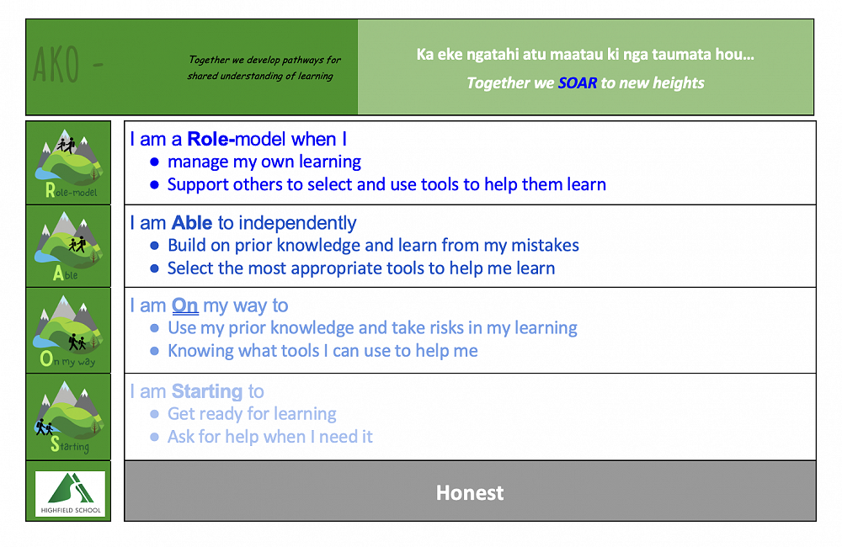Select the Starting mountain icon
842x547 pixels.
pyautogui.click(x=68, y=417)
